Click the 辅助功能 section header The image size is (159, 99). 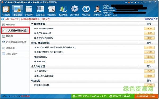36,80
